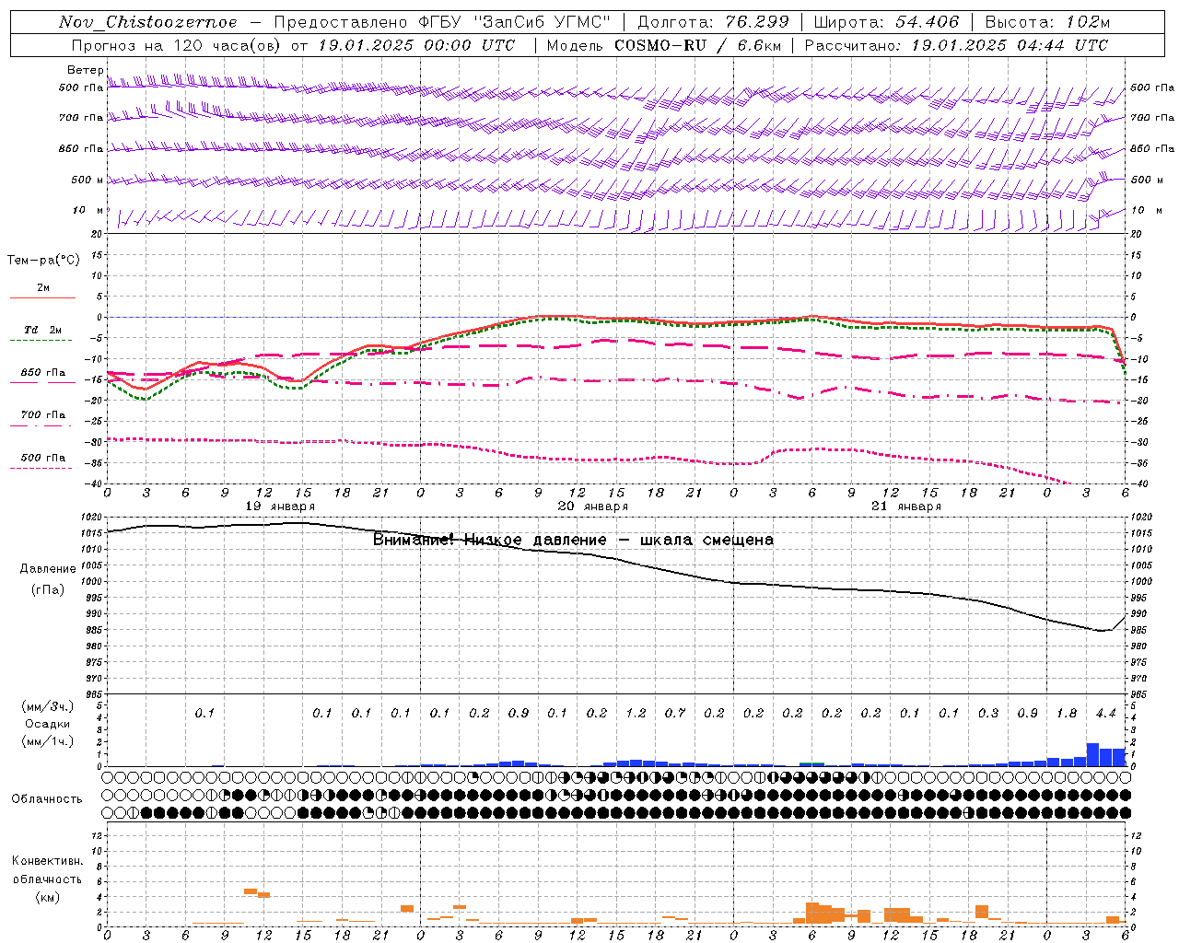The image size is (1179, 943).
Task: Click the '700 гПа' temperature legend entry
Action: point(43,415)
